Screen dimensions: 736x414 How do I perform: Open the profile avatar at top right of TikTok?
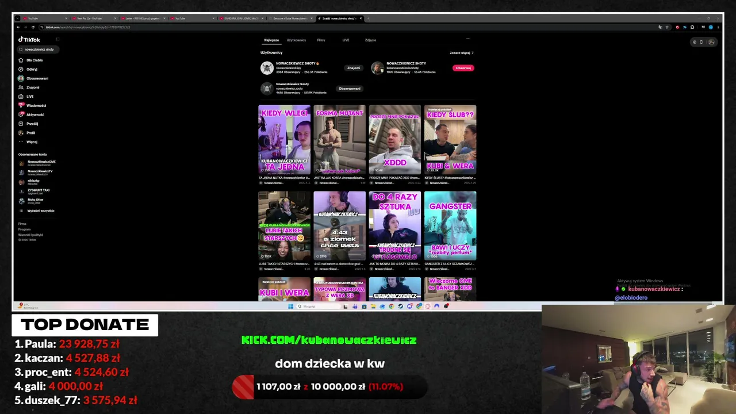click(x=711, y=42)
